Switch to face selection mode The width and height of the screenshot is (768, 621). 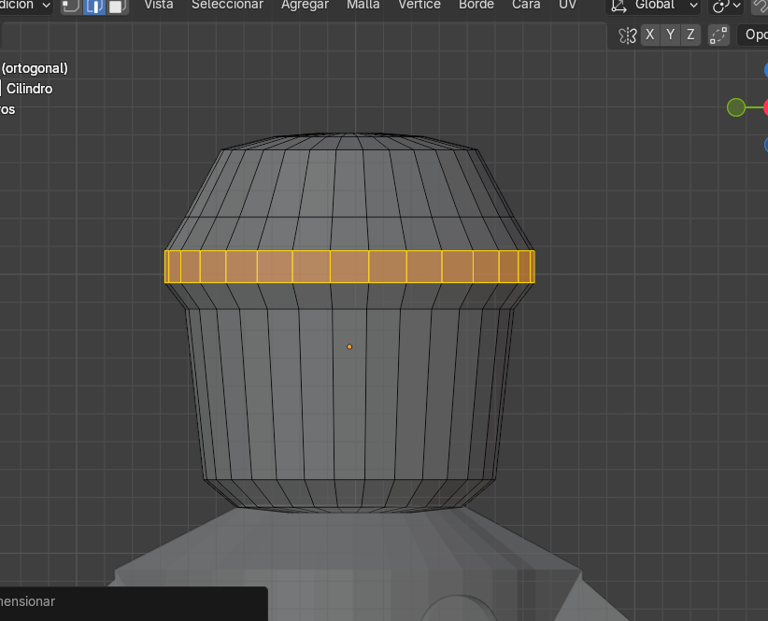click(116, 6)
